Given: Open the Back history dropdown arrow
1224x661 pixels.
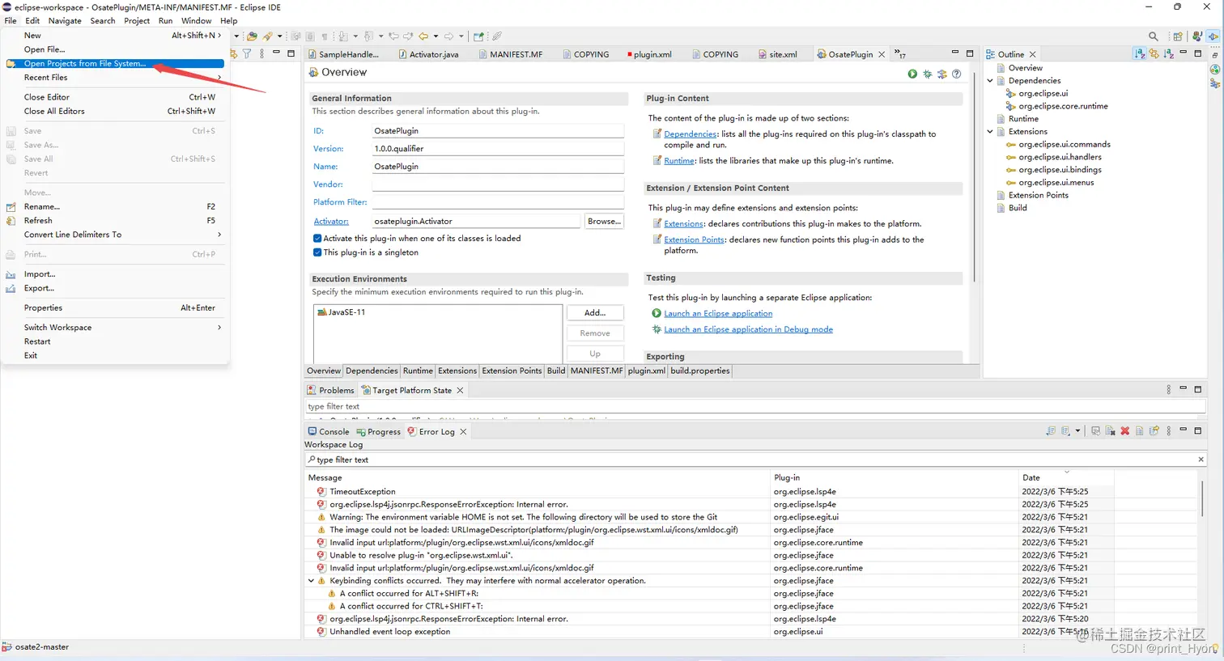Looking at the screenshot, I should pos(436,36).
